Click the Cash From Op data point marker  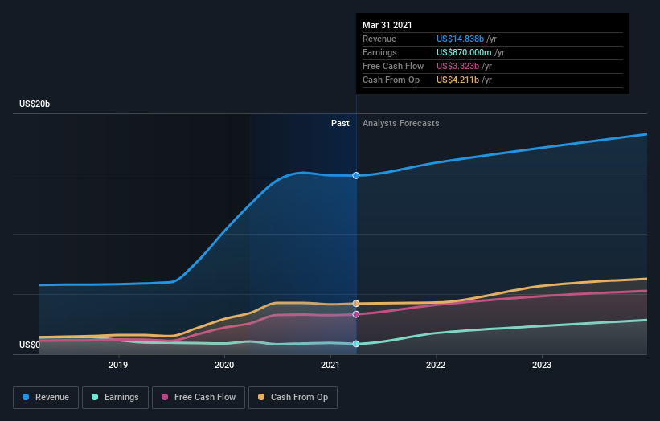coord(356,303)
